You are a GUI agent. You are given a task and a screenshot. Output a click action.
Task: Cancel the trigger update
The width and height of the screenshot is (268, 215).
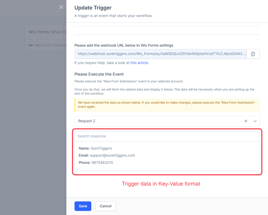(105, 206)
